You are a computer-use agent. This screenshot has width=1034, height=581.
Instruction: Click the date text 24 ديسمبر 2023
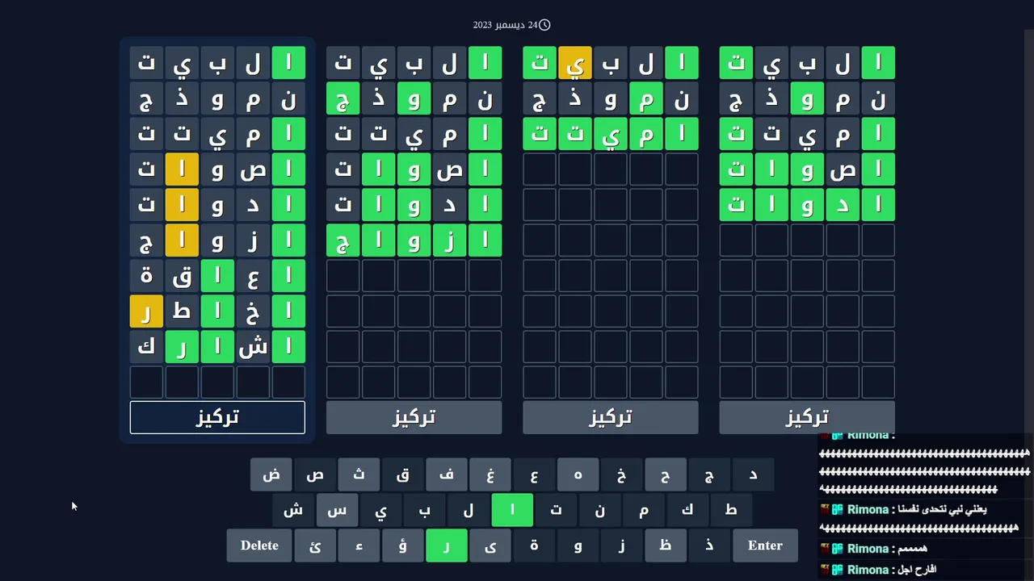click(505, 25)
